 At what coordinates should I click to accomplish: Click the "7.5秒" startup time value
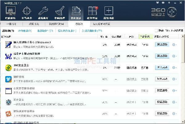coord(117,68)
